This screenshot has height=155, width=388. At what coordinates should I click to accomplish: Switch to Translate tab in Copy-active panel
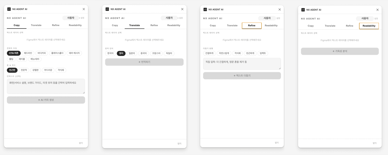pos(36,25)
